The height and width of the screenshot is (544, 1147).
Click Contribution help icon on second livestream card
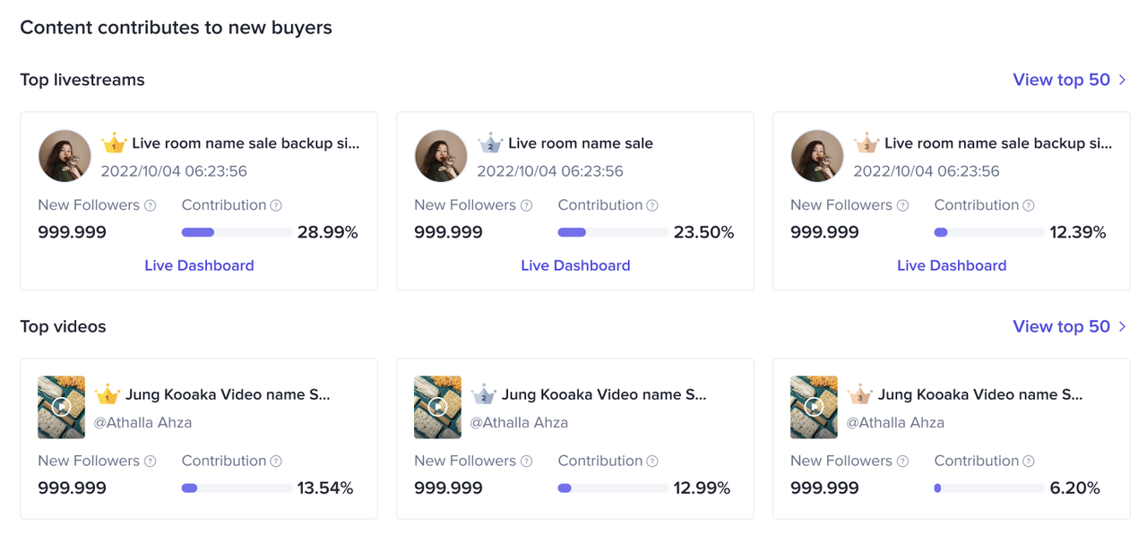point(652,205)
